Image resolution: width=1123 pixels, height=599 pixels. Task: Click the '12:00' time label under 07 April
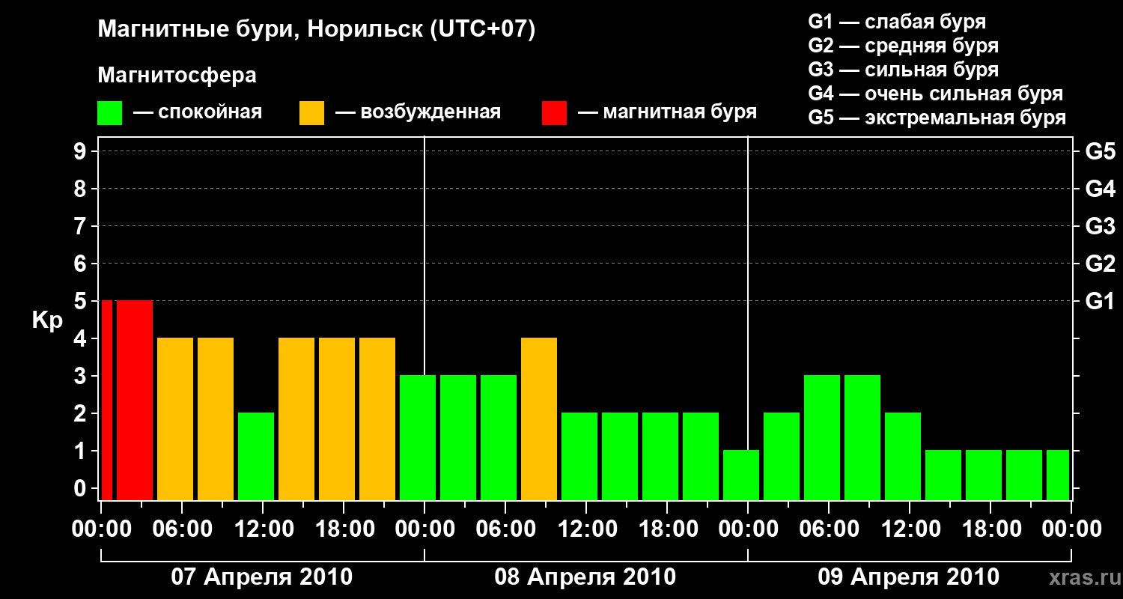(x=264, y=529)
